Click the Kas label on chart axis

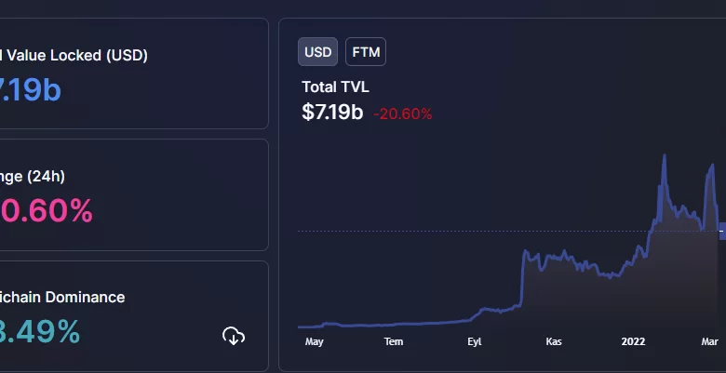pyautogui.click(x=555, y=341)
